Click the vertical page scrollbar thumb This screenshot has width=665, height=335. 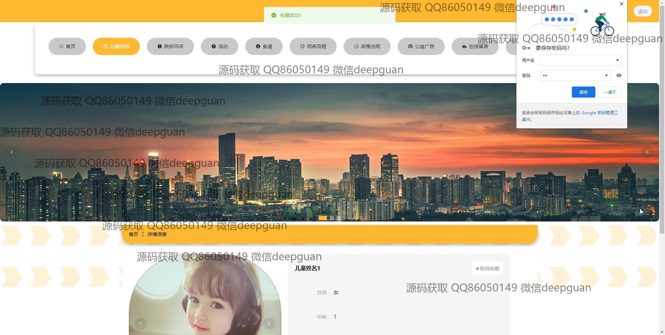[662, 119]
